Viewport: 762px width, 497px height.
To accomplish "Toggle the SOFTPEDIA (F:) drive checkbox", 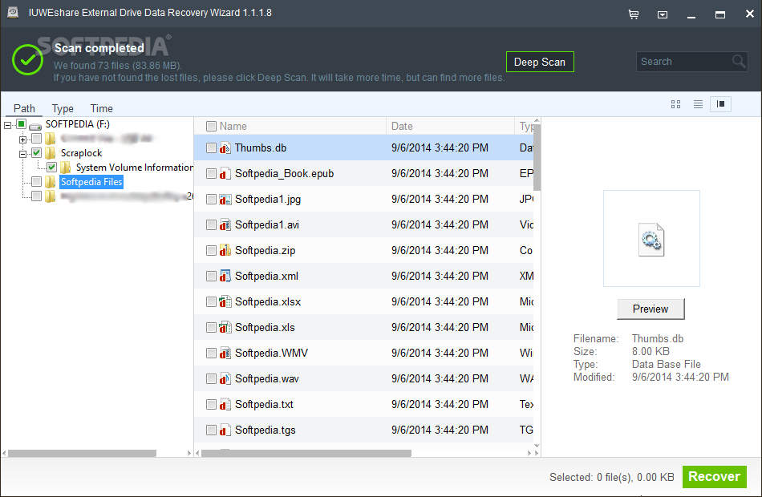I will [x=21, y=124].
